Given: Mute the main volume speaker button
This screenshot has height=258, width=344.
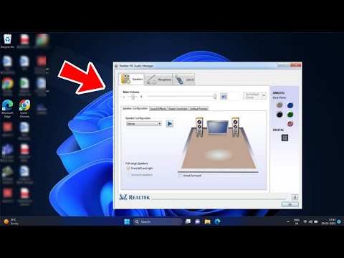Looking at the screenshot, I should click(224, 96).
